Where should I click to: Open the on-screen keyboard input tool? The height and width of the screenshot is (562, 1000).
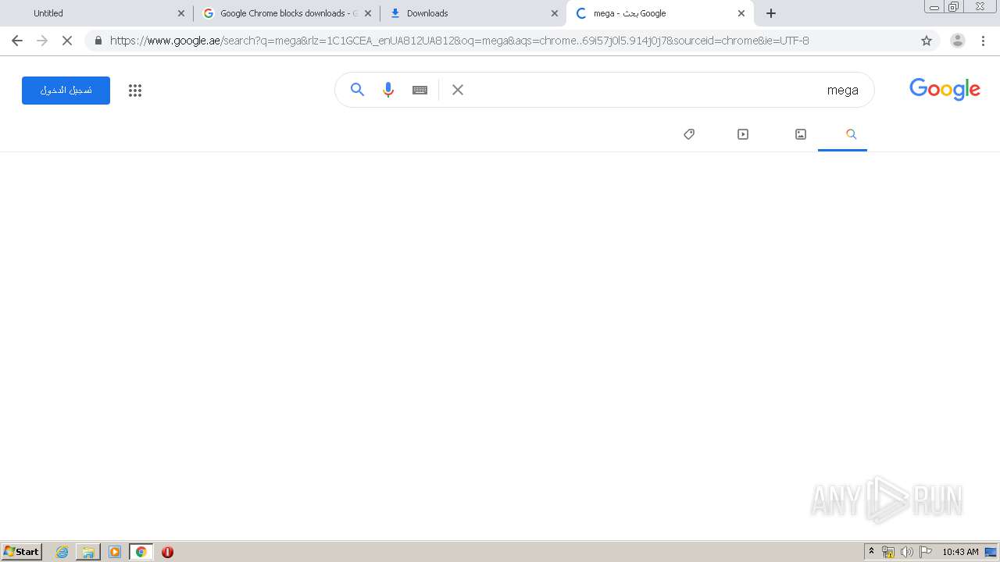(x=420, y=90)
